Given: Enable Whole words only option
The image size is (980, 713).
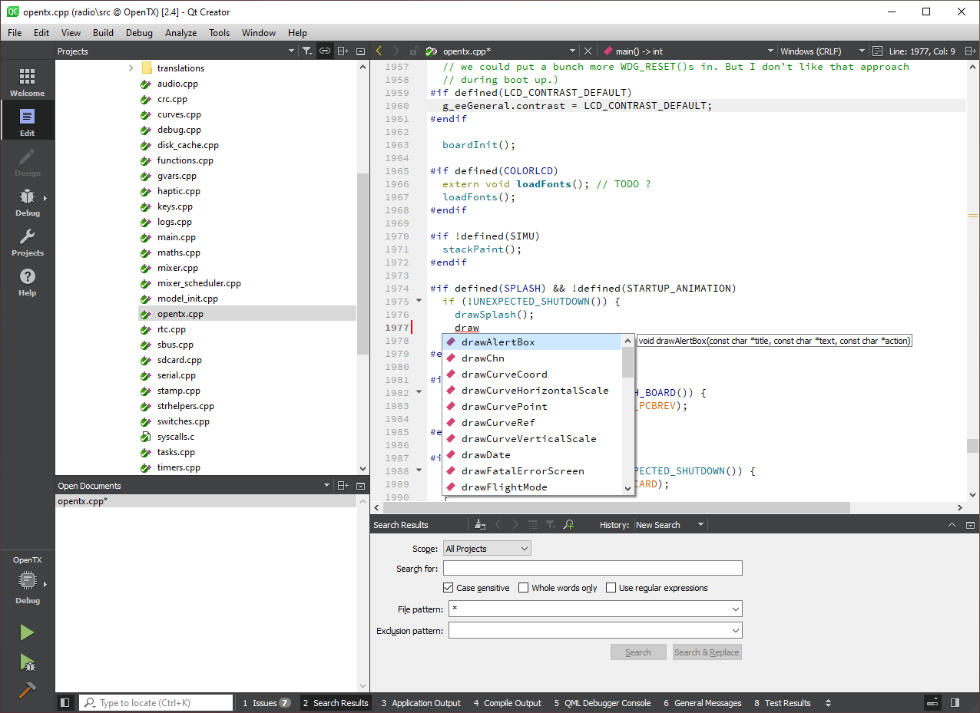Looking at the screenshot, I should 524,588.
